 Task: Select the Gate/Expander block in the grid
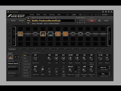click(20, 34)
